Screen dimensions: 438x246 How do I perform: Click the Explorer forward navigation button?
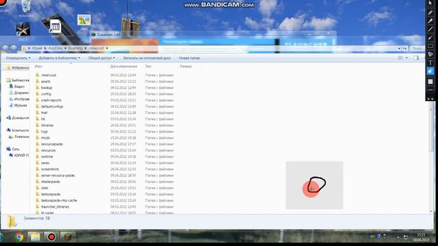[14, 48]
